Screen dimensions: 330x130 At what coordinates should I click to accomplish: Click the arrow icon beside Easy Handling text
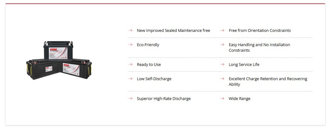point(222,45)
